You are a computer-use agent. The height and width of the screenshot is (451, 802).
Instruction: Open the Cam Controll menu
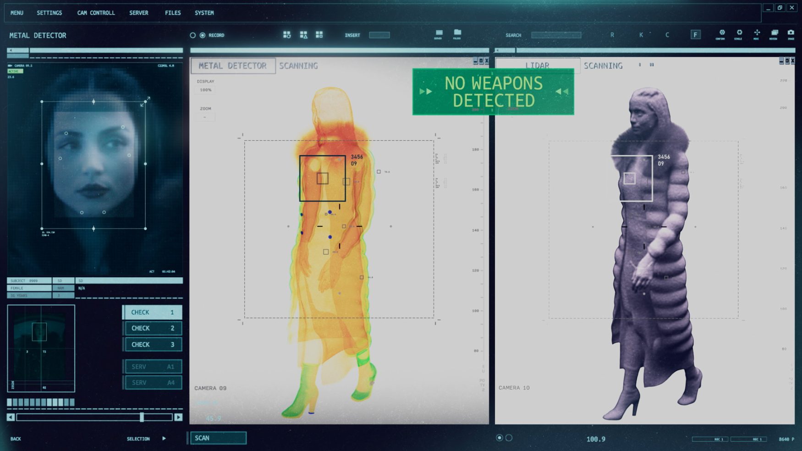[96, 13]
